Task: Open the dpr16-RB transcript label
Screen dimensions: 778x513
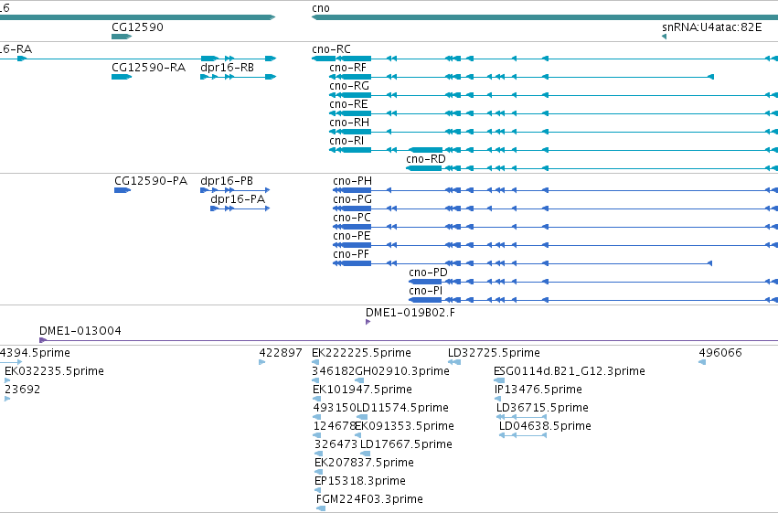Action: click(x=228, y=68)
